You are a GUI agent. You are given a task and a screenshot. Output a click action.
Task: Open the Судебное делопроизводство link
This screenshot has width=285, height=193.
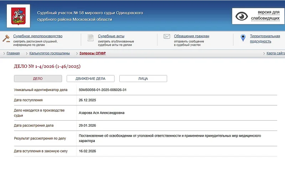tap(38, 36)
